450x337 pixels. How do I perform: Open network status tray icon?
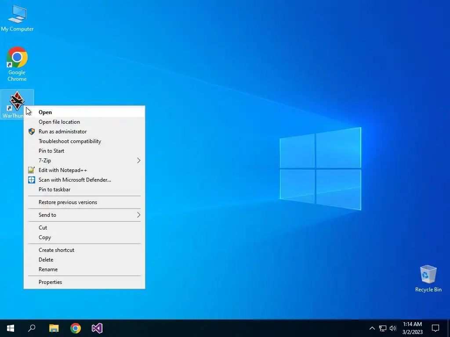tap(383, 328)
